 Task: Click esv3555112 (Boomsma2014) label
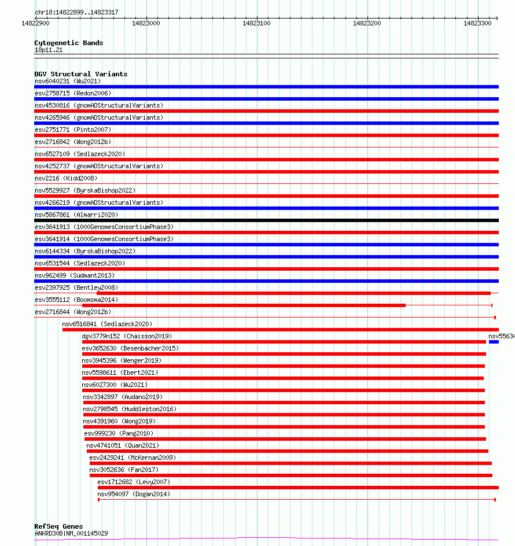[x=76, y=300]
